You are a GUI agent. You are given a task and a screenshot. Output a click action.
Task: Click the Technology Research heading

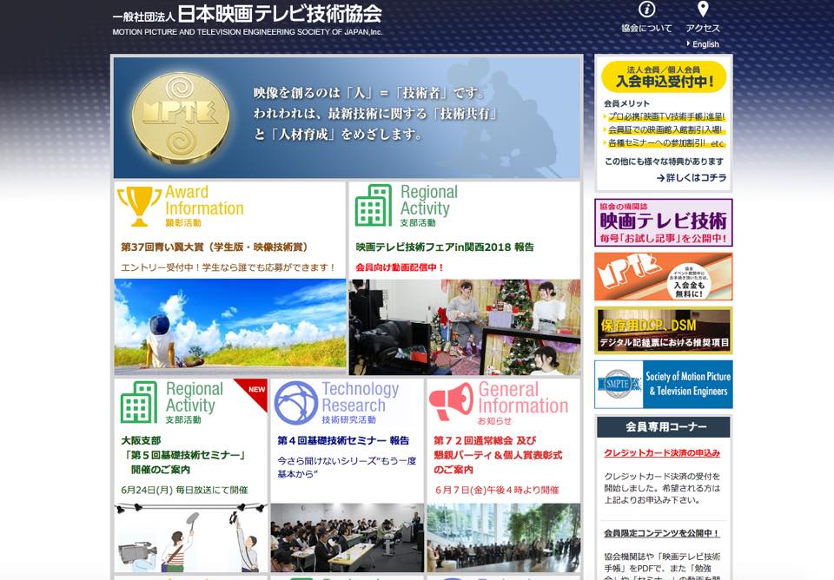point(360,397)
